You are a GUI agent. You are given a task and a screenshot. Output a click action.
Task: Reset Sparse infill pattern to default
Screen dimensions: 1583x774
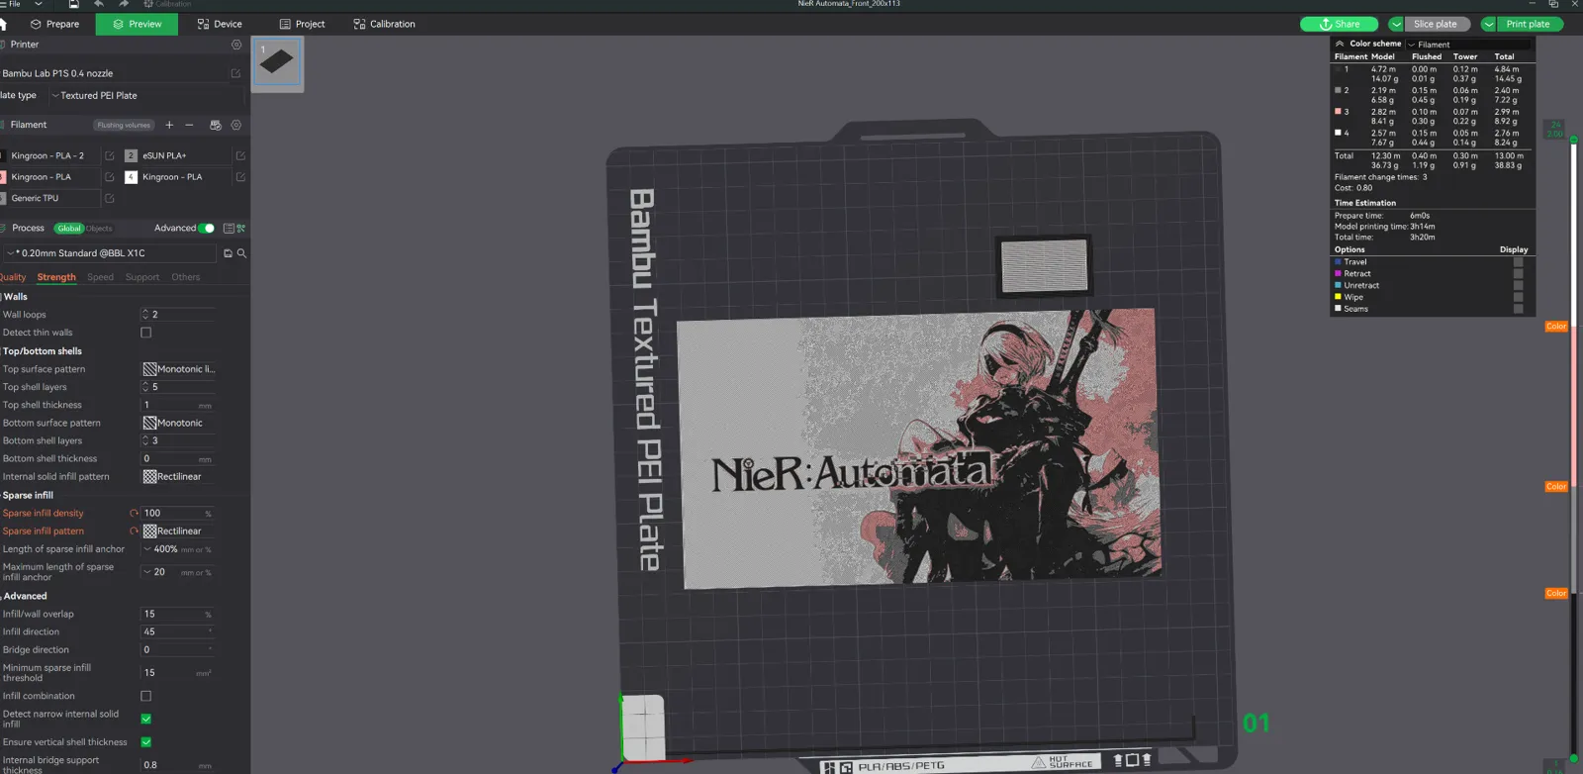click(x=134, y=531)
